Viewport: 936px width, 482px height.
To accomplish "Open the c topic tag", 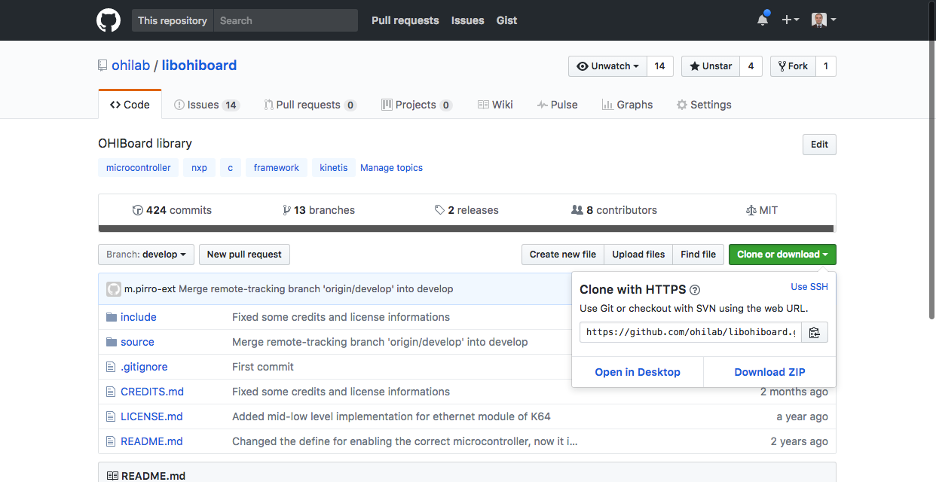I will point(231,168).
